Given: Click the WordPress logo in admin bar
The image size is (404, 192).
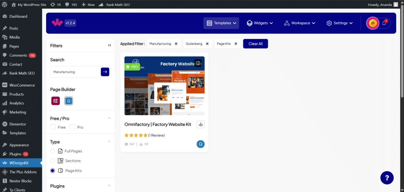Looking at the screenshot, I should click(x=5, y=5).
